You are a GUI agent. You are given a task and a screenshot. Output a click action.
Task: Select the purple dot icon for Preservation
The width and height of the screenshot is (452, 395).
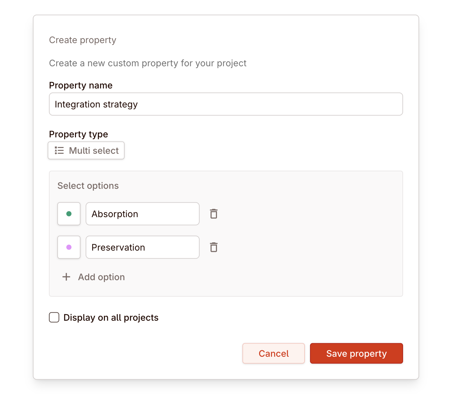(69, 247)
